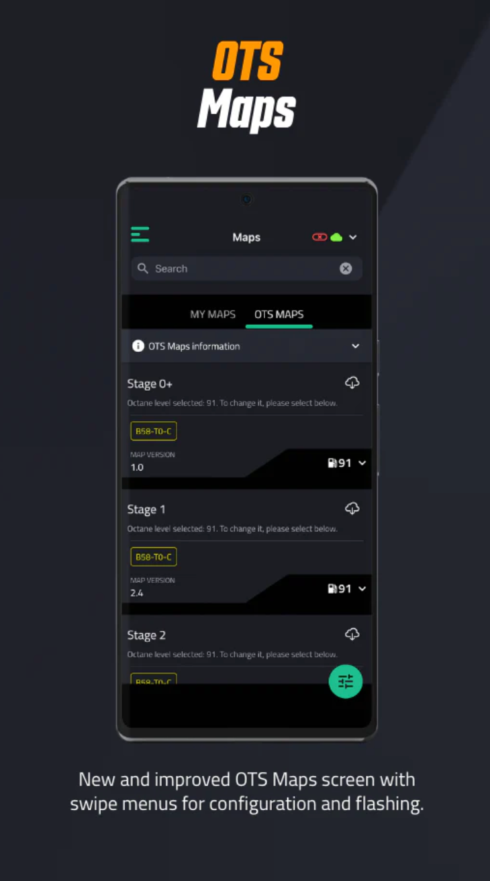
Task: Select the Stage 0+ B58-T0-C tag
Action: pyautogui.click(x=154, y=431)
